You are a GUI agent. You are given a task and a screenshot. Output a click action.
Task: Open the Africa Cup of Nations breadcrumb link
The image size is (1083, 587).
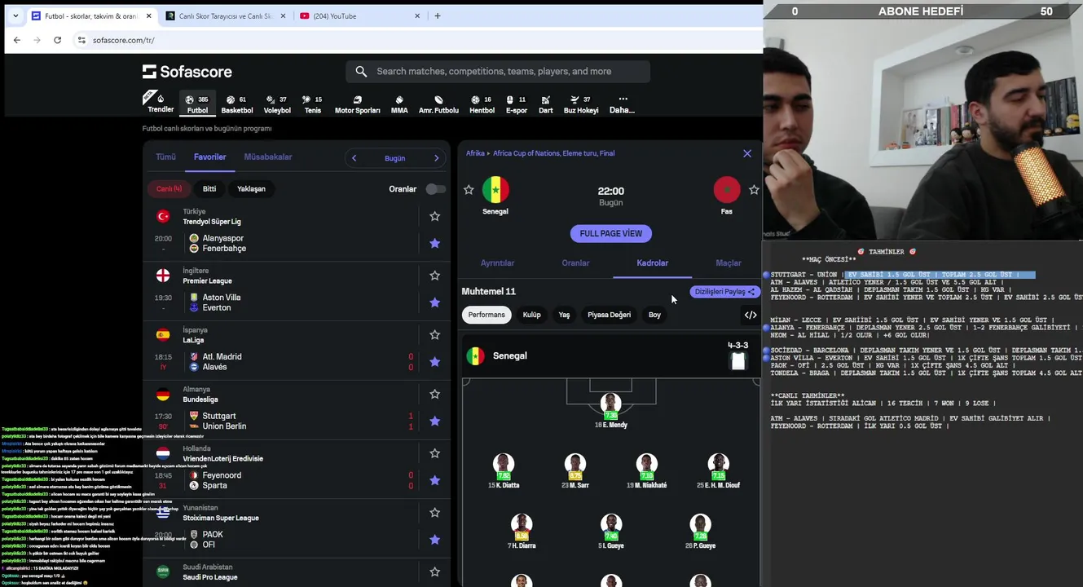[x=554, y=153]
